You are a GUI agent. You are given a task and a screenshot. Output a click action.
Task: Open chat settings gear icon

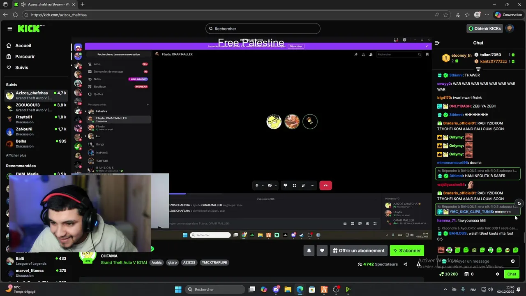(497, 274)
